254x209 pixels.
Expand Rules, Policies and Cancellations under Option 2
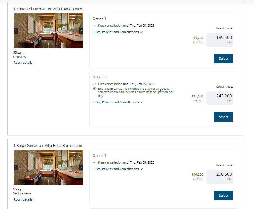117,102
